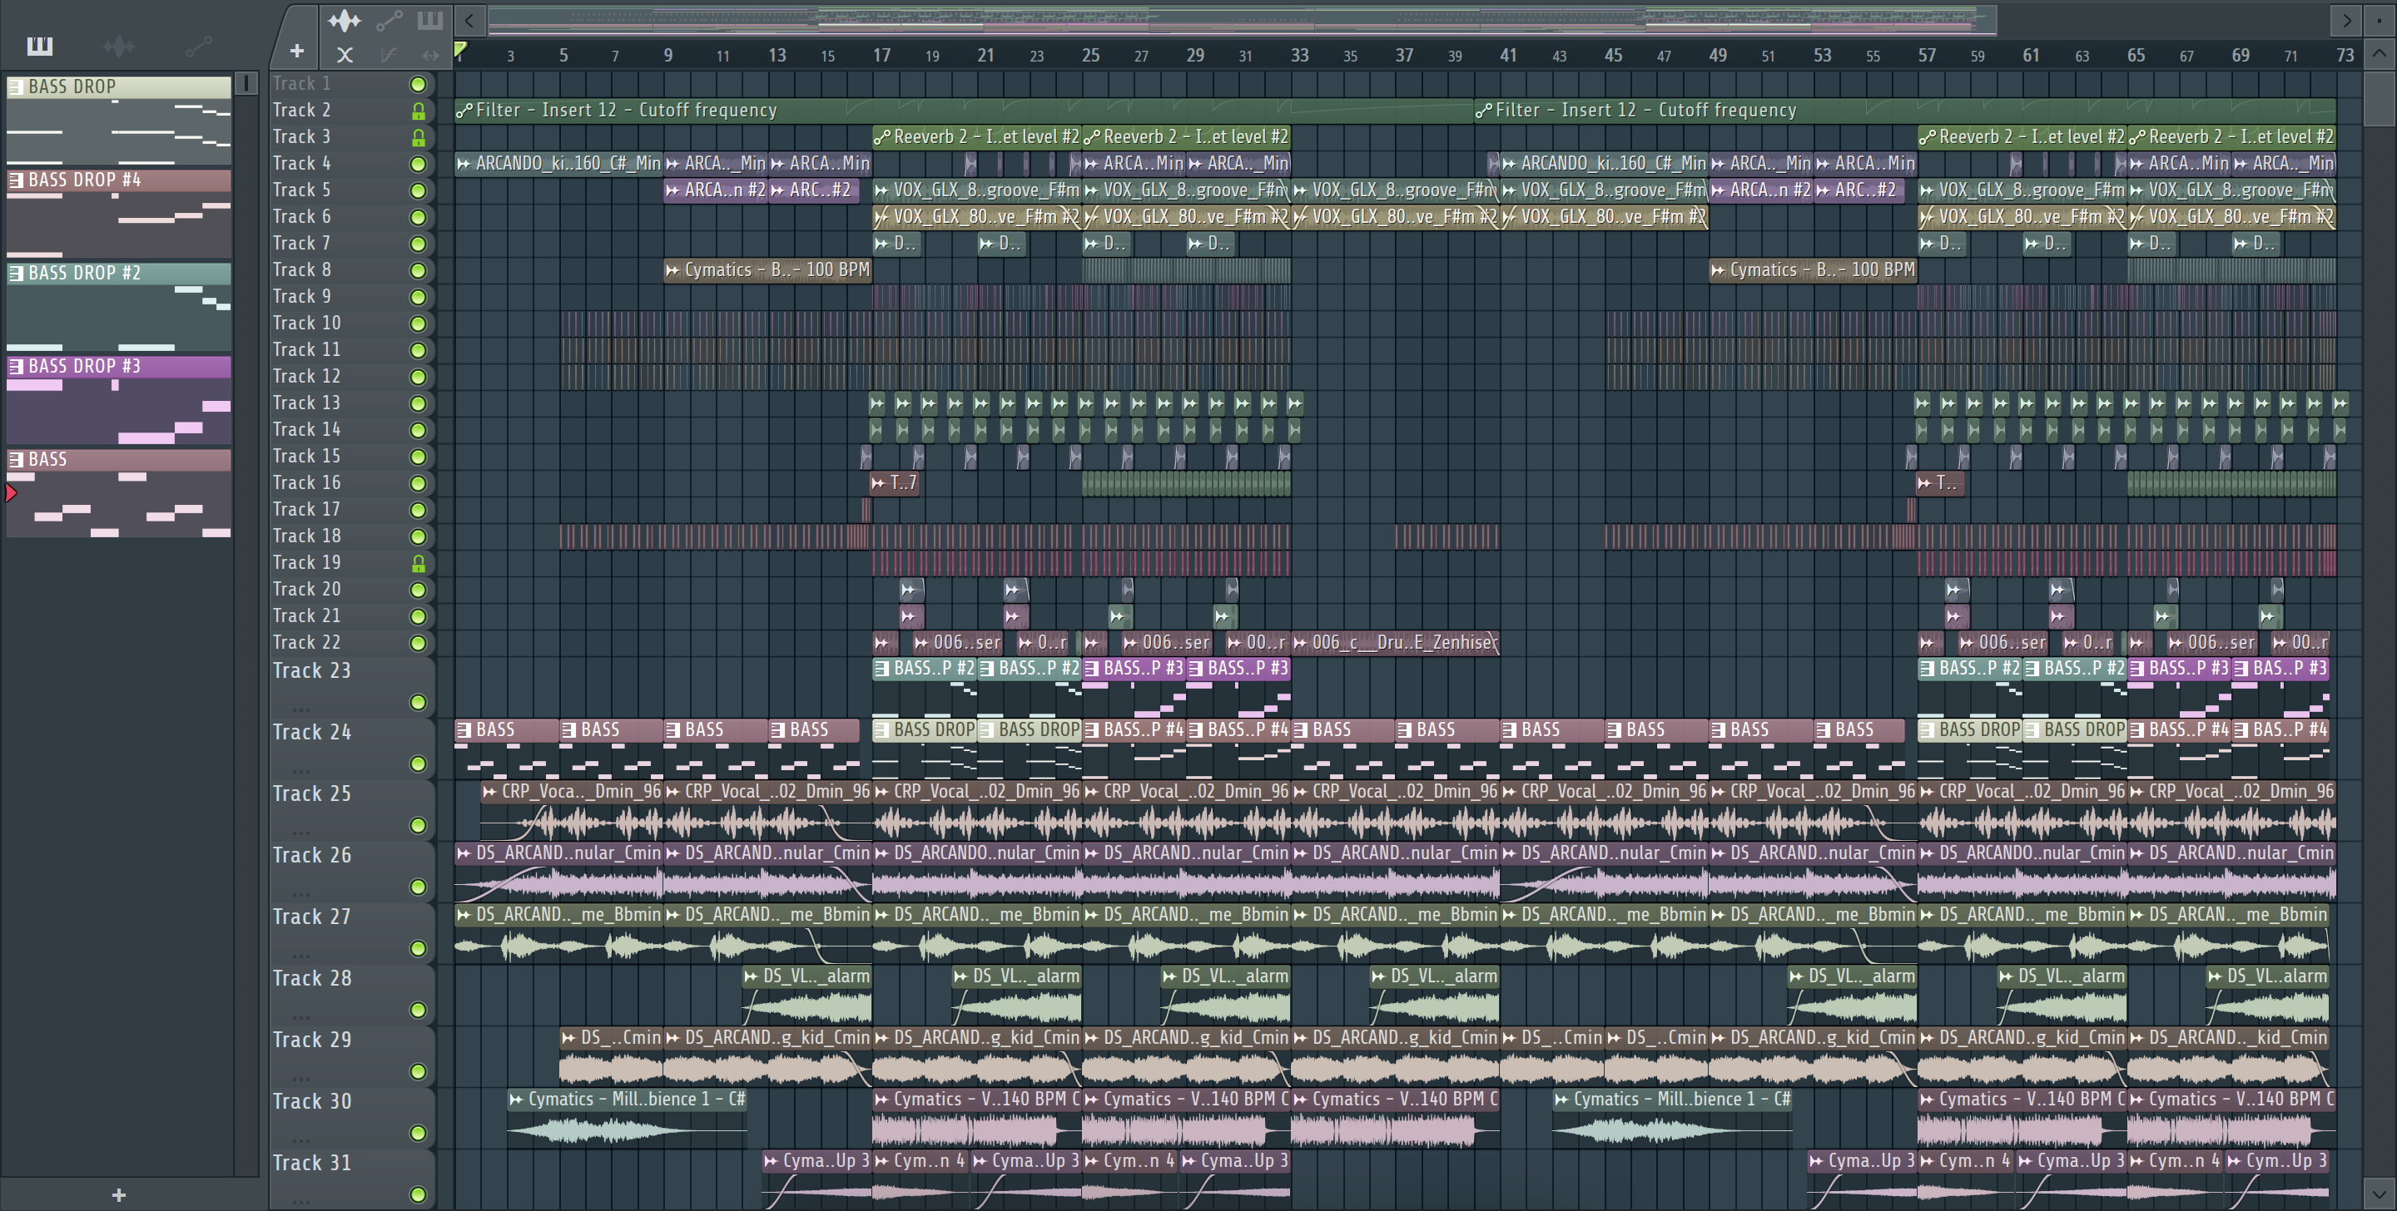Mute Track 8 with its green LED

(418, 270)
